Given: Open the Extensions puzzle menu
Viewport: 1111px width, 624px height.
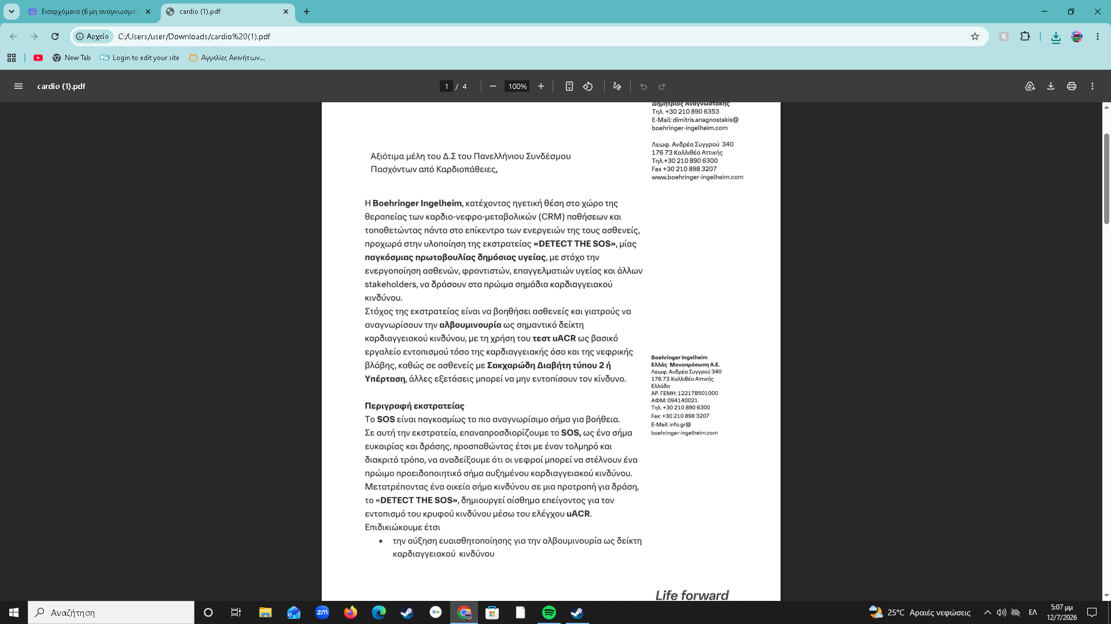Looking at the screenshot, I should pyautogui.click(x=1025, y=36).
